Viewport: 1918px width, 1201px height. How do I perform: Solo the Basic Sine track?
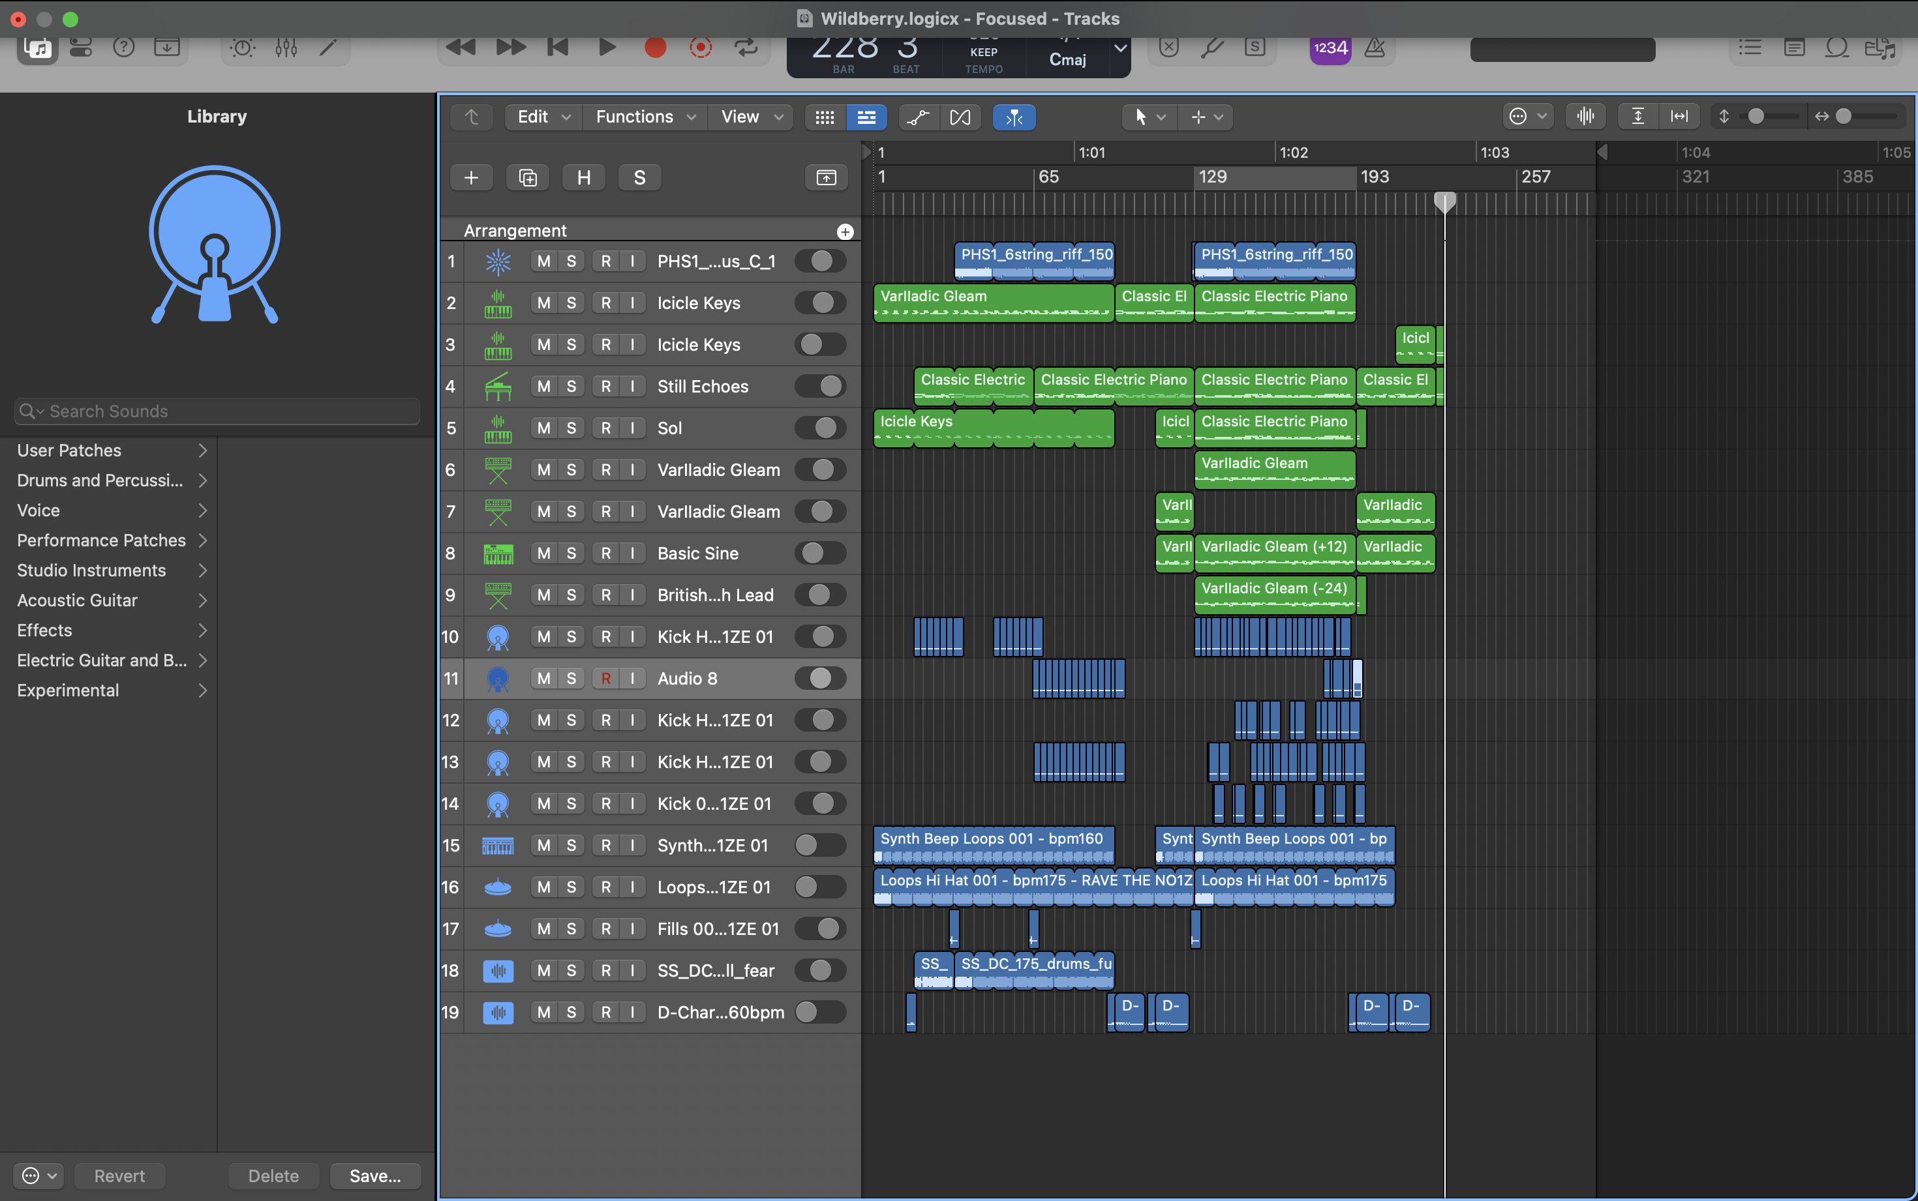coord(571,553)
